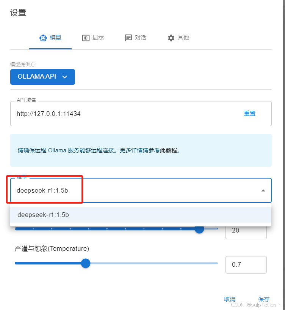Open the 显示 tab
The width and height of the screenshot is (285, 310).
pos(93,38)
